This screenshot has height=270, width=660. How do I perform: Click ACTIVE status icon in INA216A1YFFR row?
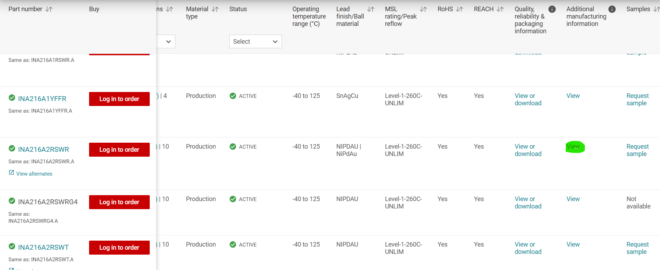[233, 96]
